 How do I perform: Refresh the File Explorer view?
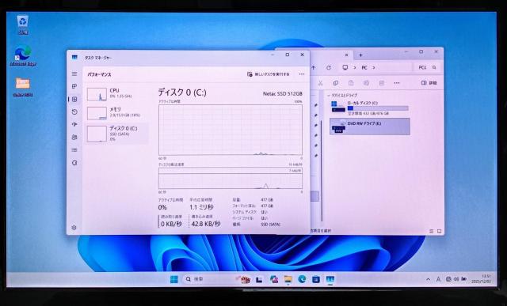point(329,67)
